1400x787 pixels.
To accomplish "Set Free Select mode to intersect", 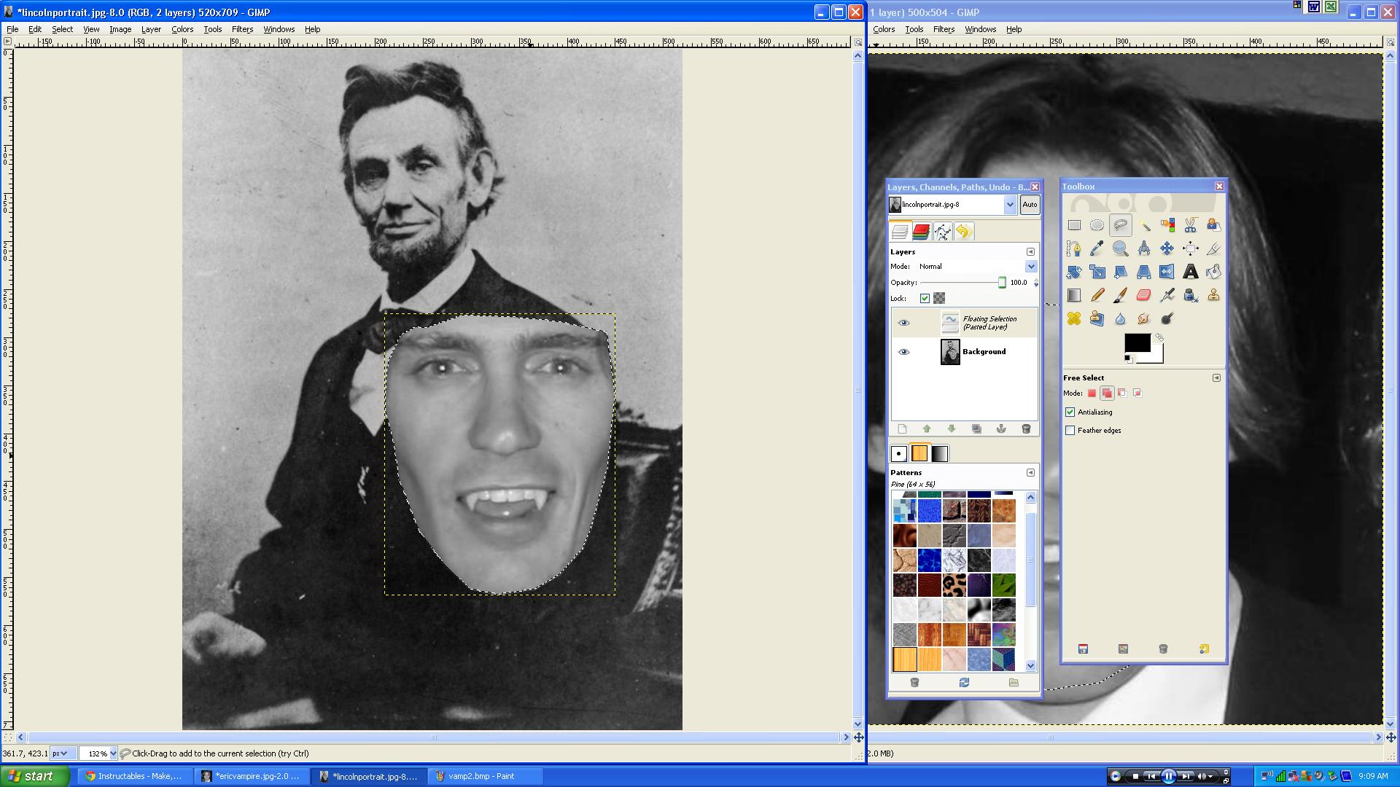I will 1137,393.
